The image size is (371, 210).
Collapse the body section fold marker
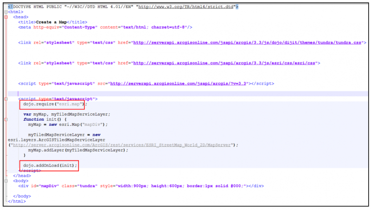point(6,180)
